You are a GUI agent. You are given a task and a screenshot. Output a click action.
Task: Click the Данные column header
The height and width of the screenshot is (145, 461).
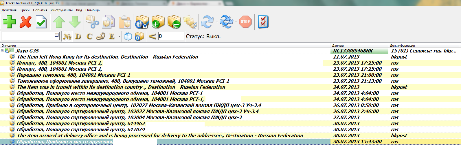[x=338, y=46]
